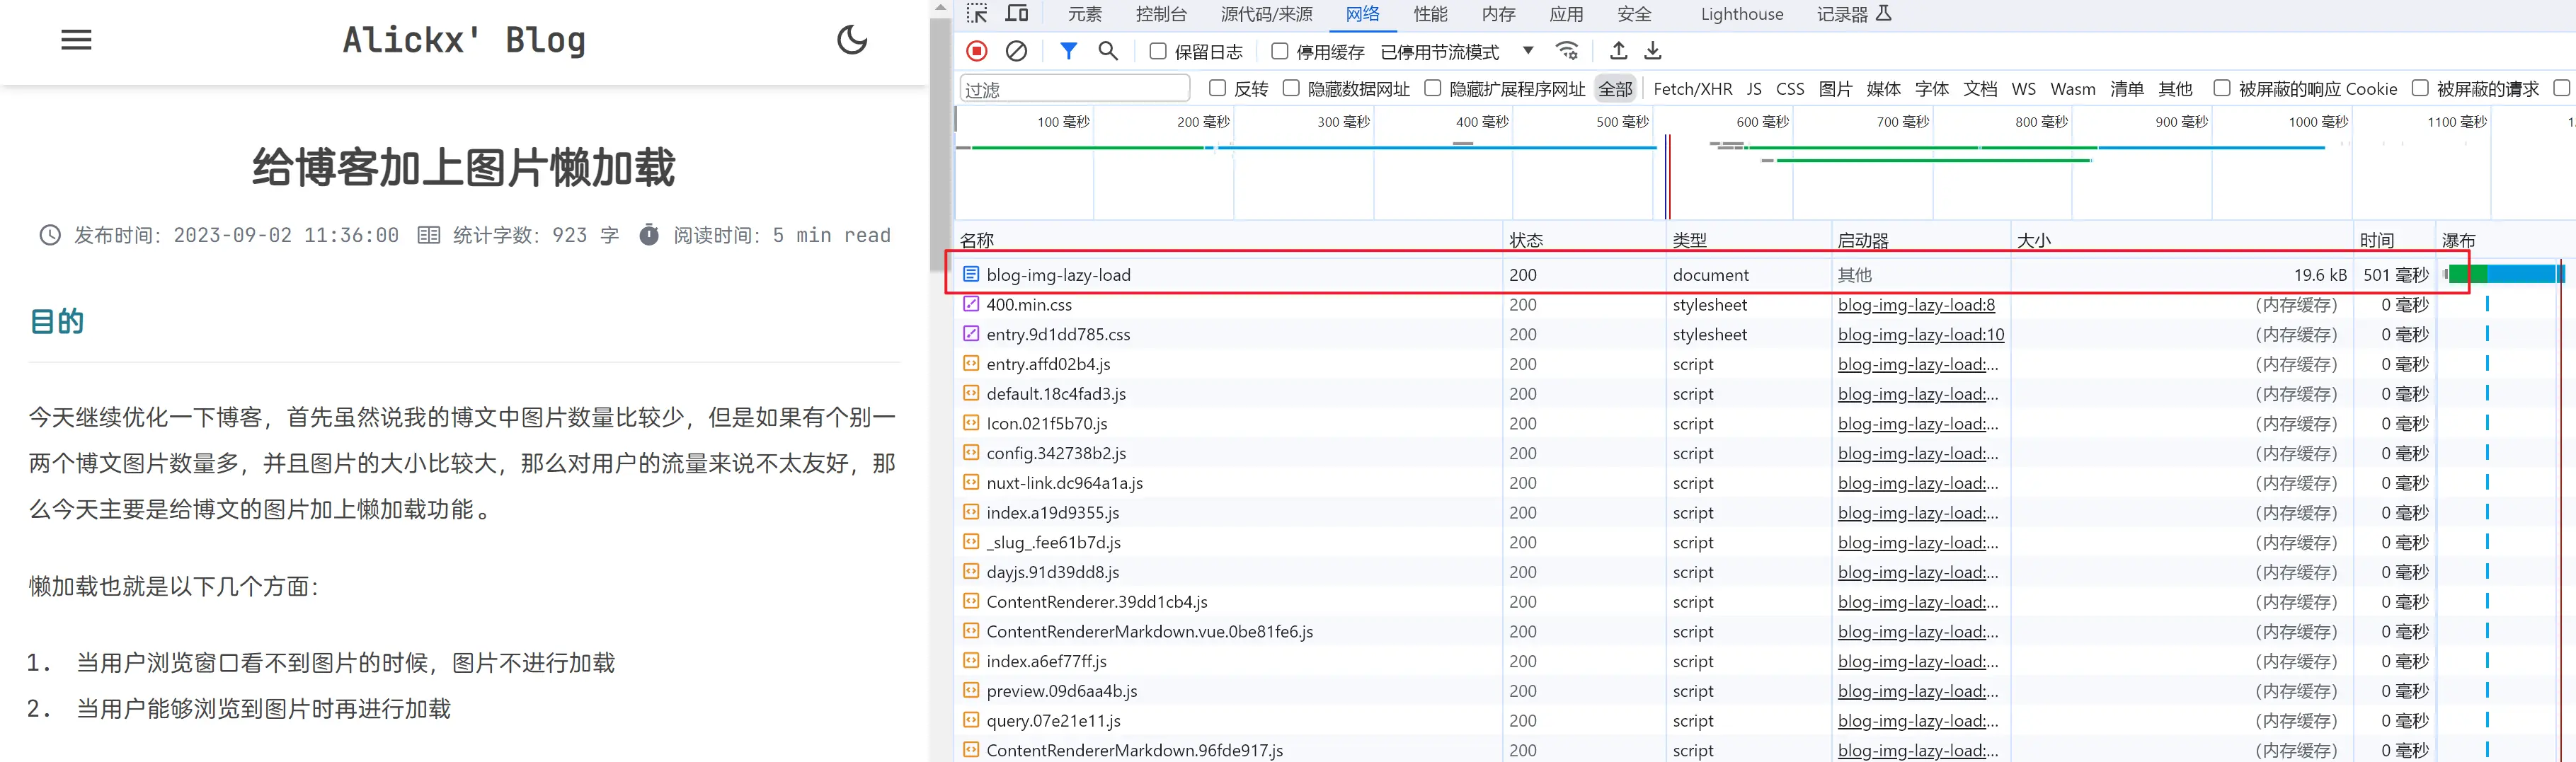The image size is (2576, 762).
Task: Switch to the 控制台 tab
Action: (x=1161, y=14)
